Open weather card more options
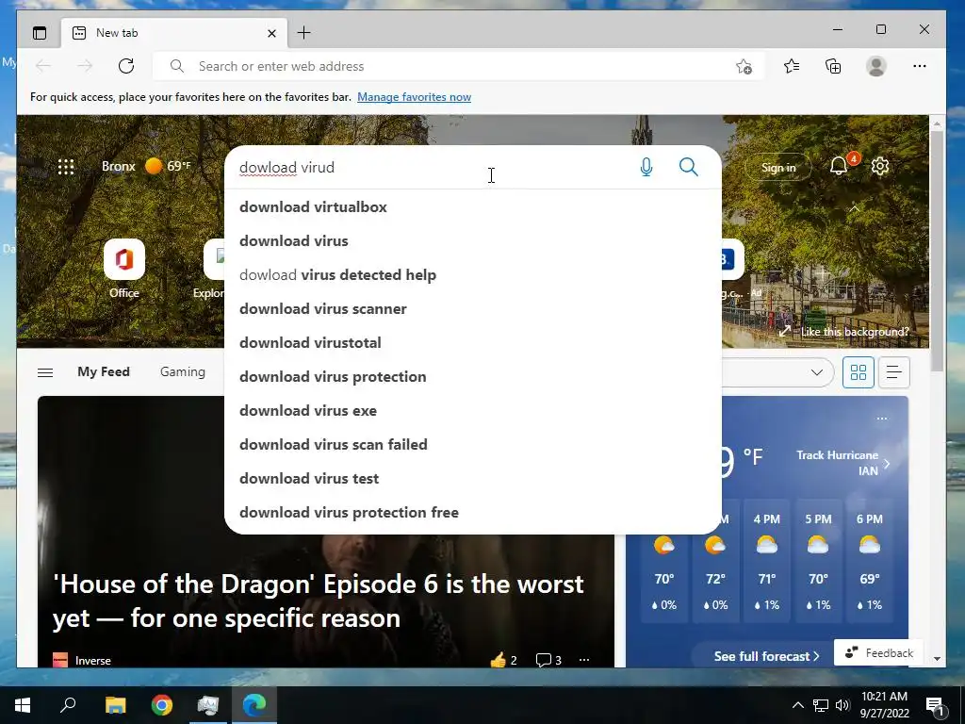Image resolution: width=965 pixels, height=724 pixels. click(882, 419)
